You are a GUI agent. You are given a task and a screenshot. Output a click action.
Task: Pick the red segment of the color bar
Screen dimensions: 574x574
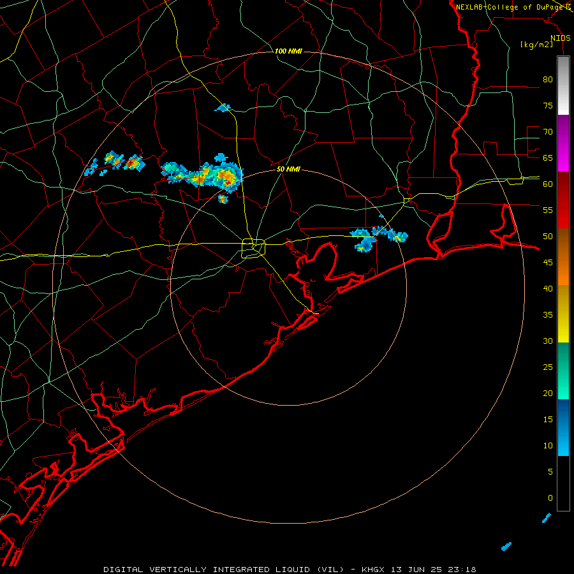pos(563,200)
